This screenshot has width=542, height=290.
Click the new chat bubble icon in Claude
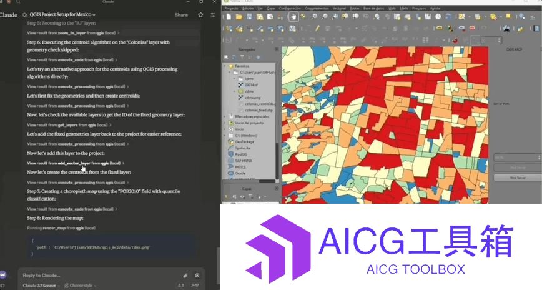pos(25,15)
